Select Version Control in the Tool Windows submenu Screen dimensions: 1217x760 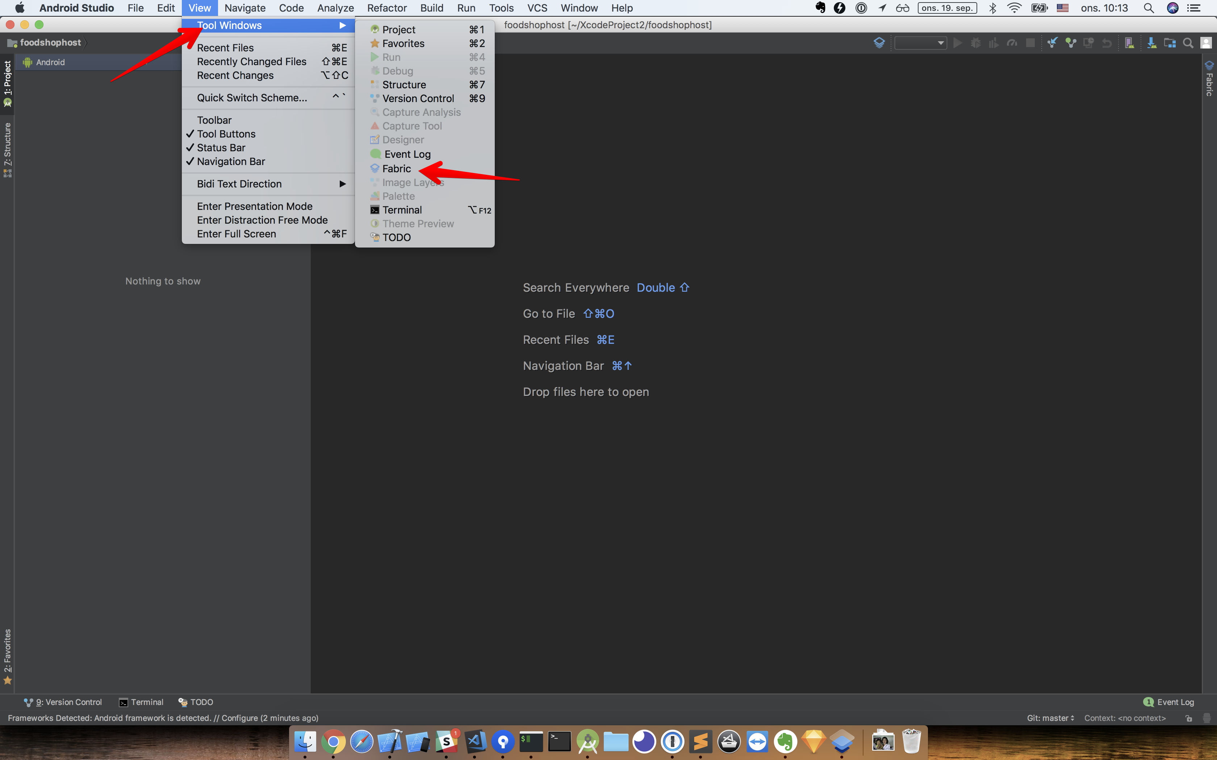pos(425,98)
